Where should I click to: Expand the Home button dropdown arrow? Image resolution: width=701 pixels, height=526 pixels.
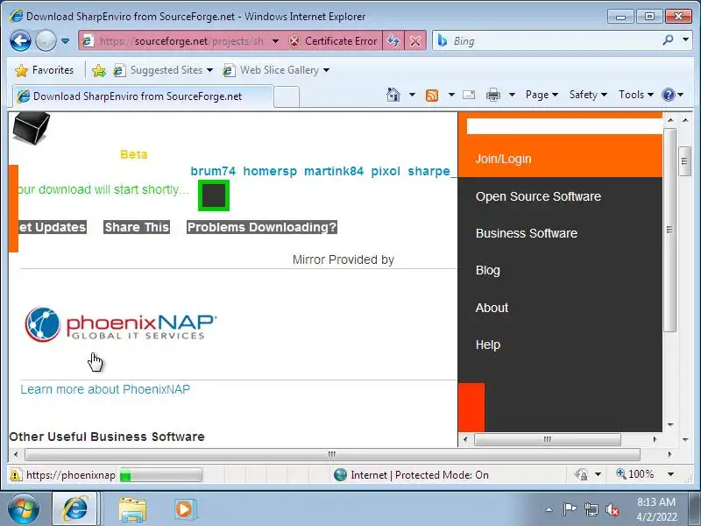pyautogui.click(x=412, y=95)
